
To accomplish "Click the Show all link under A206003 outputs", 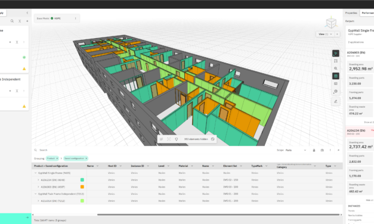I will tap(369, 122).
